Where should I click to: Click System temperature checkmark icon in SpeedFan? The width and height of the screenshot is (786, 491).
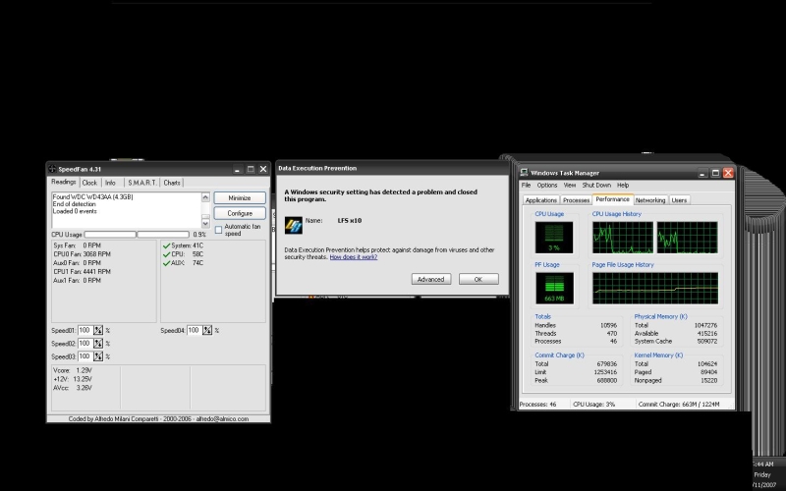click(166, 245)
